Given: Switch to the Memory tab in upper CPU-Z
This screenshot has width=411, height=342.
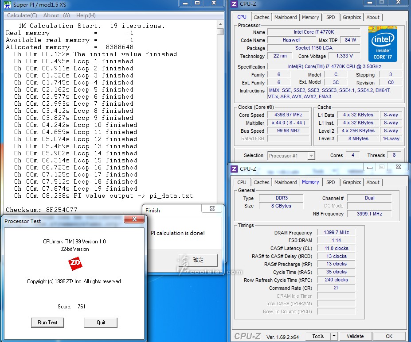Looking at the screenshot, I should pos(310,17).
